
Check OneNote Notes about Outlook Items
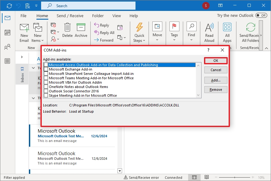(46, 87)
